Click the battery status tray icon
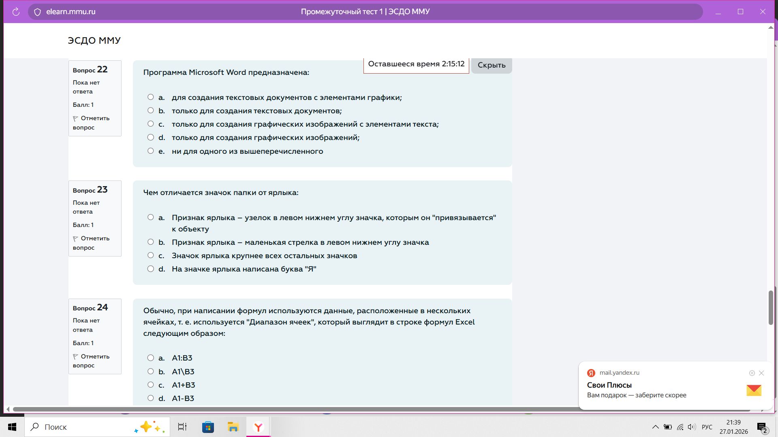Screen dimensions: 778x437 [667, 427]
